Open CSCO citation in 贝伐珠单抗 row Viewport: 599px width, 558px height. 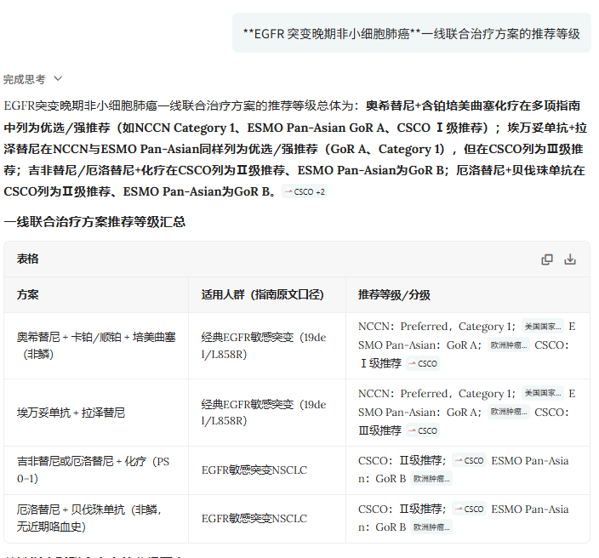click(469, 509)
